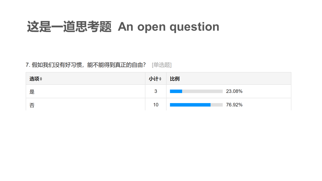This screenshot has height=181, width=322.
Task: Click the gray unfilled part of 是 bar
Action: point(202,91)
